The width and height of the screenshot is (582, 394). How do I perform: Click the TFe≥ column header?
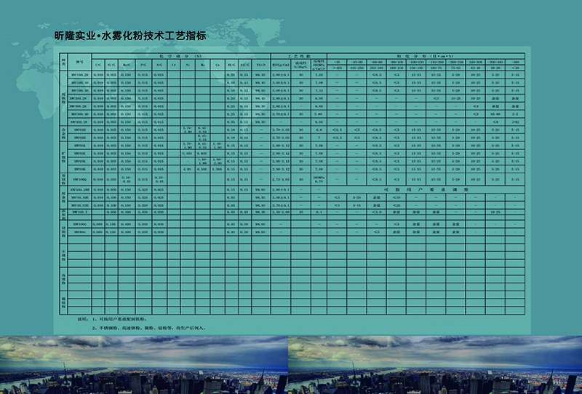point(260,65)
